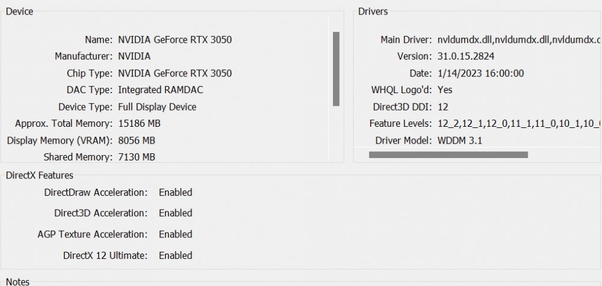Select driver version 31.0.15.2824
602x286 pixels.
click(466, 56)
